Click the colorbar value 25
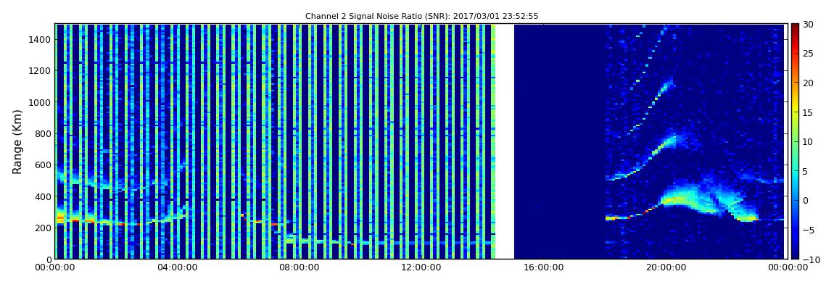Image resolution: width=834 pixels, height=295 pixels. 808,54
